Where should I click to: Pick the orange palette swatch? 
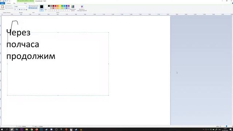click(x=58, y=6)
